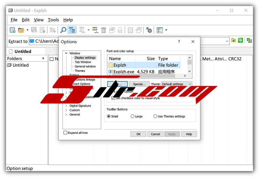Select Tab Window in options tree

tap(83, 62)
